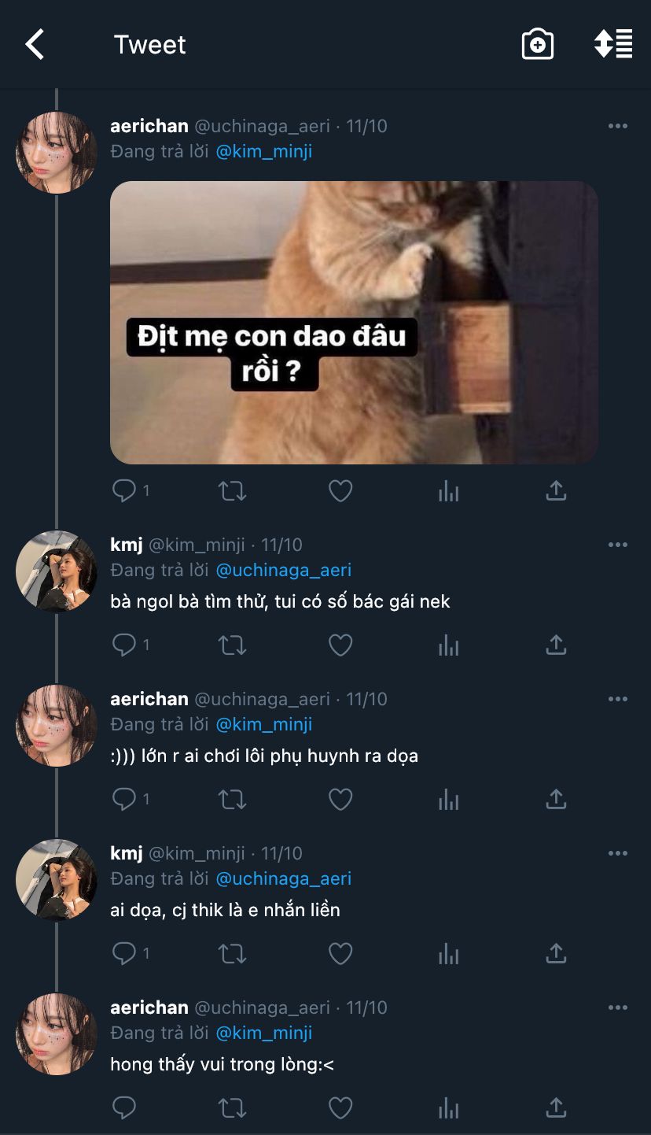
Task: Reply to the cat meme tweet
Action: pos(124,491)
